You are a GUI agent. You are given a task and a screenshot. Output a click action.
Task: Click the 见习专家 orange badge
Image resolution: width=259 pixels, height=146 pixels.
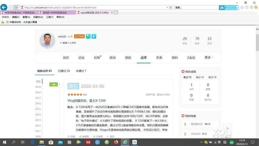tap(79, 36)
